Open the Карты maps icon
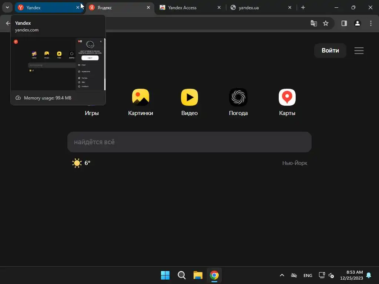This screenshot has width=379, height=284. point(287,97)
